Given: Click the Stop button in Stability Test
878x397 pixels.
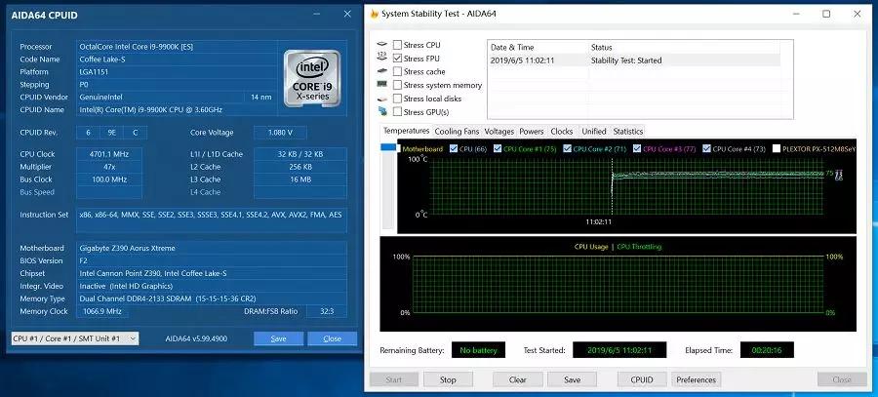Looking at the screenshot, I should pyautogui.click(x=448, y=379).
